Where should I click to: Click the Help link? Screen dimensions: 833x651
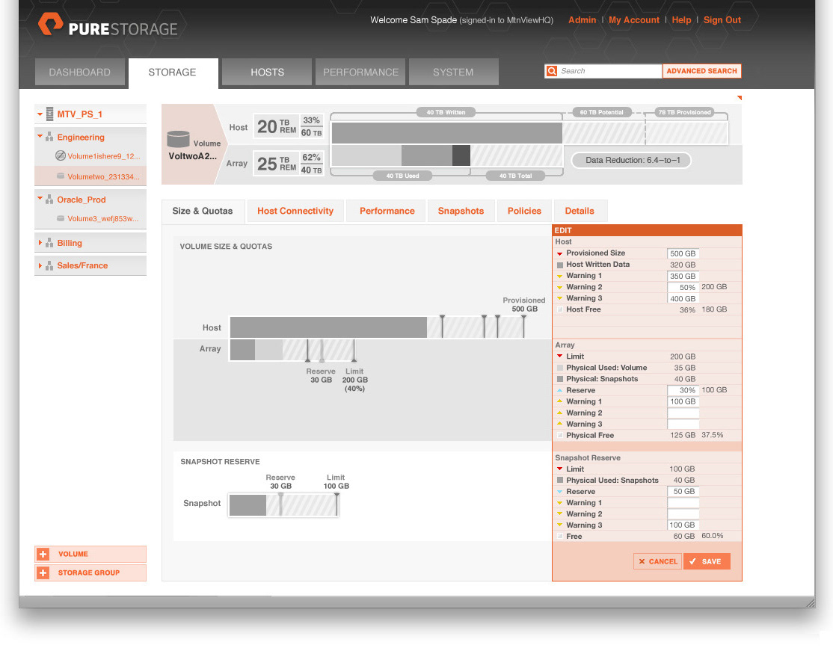[681, 20]
